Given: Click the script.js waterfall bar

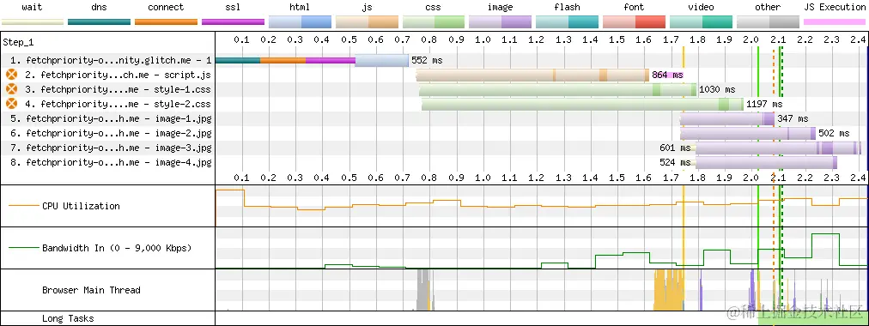Looking at the screenshot, I should click(532, 75).
